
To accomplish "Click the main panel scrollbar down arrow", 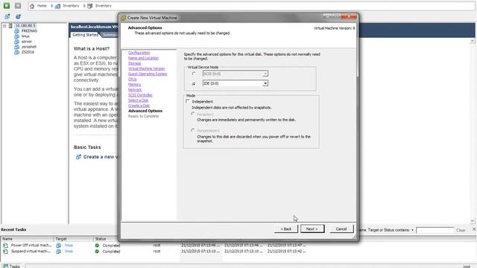I will pyautogui.click(x=473, y=221).
